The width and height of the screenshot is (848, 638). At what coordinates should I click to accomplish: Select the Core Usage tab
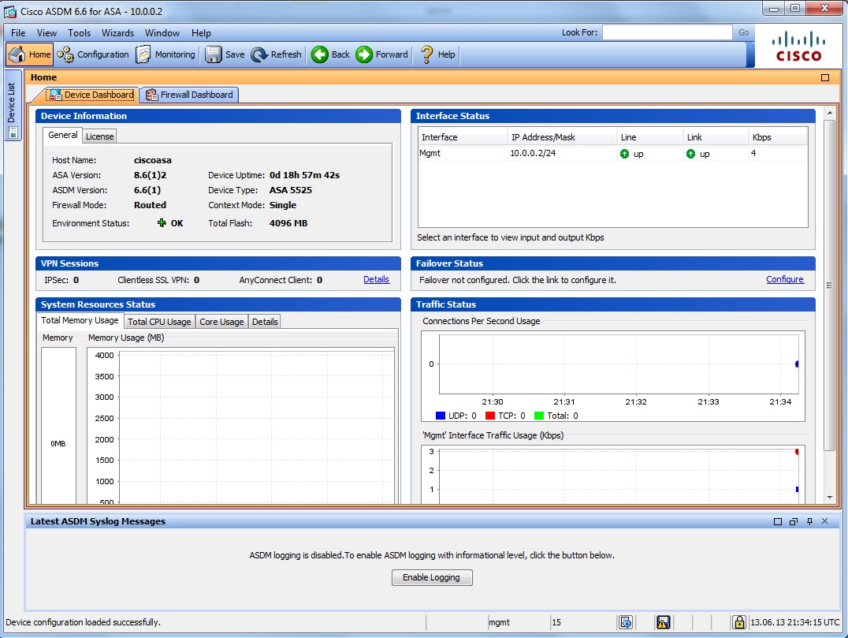coord(221,322)
